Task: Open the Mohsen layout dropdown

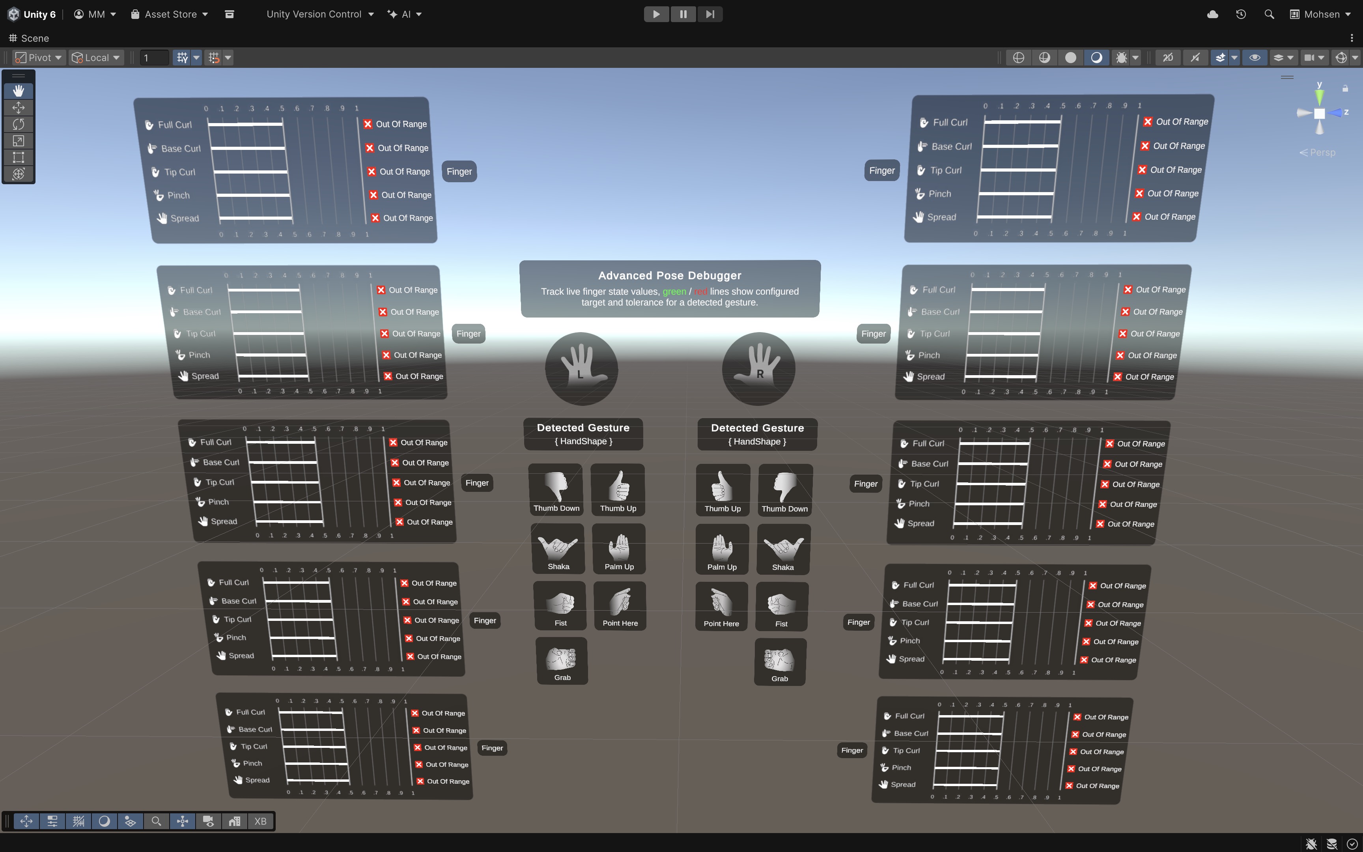Action: coord(1321,14)
